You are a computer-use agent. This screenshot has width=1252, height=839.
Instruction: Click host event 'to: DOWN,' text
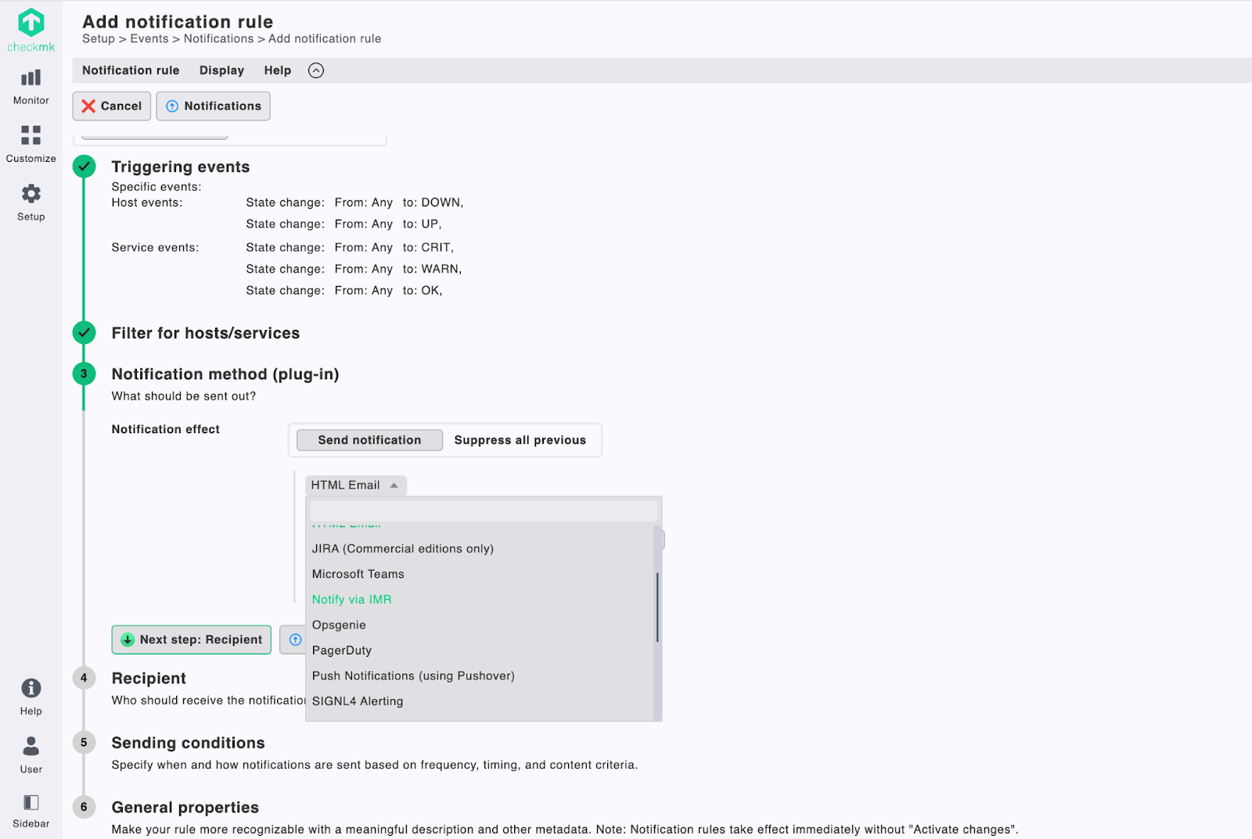433,203
